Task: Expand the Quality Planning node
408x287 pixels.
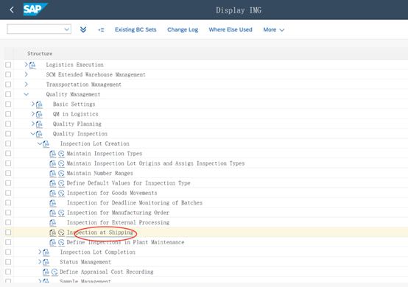Action: pos(33,124)
